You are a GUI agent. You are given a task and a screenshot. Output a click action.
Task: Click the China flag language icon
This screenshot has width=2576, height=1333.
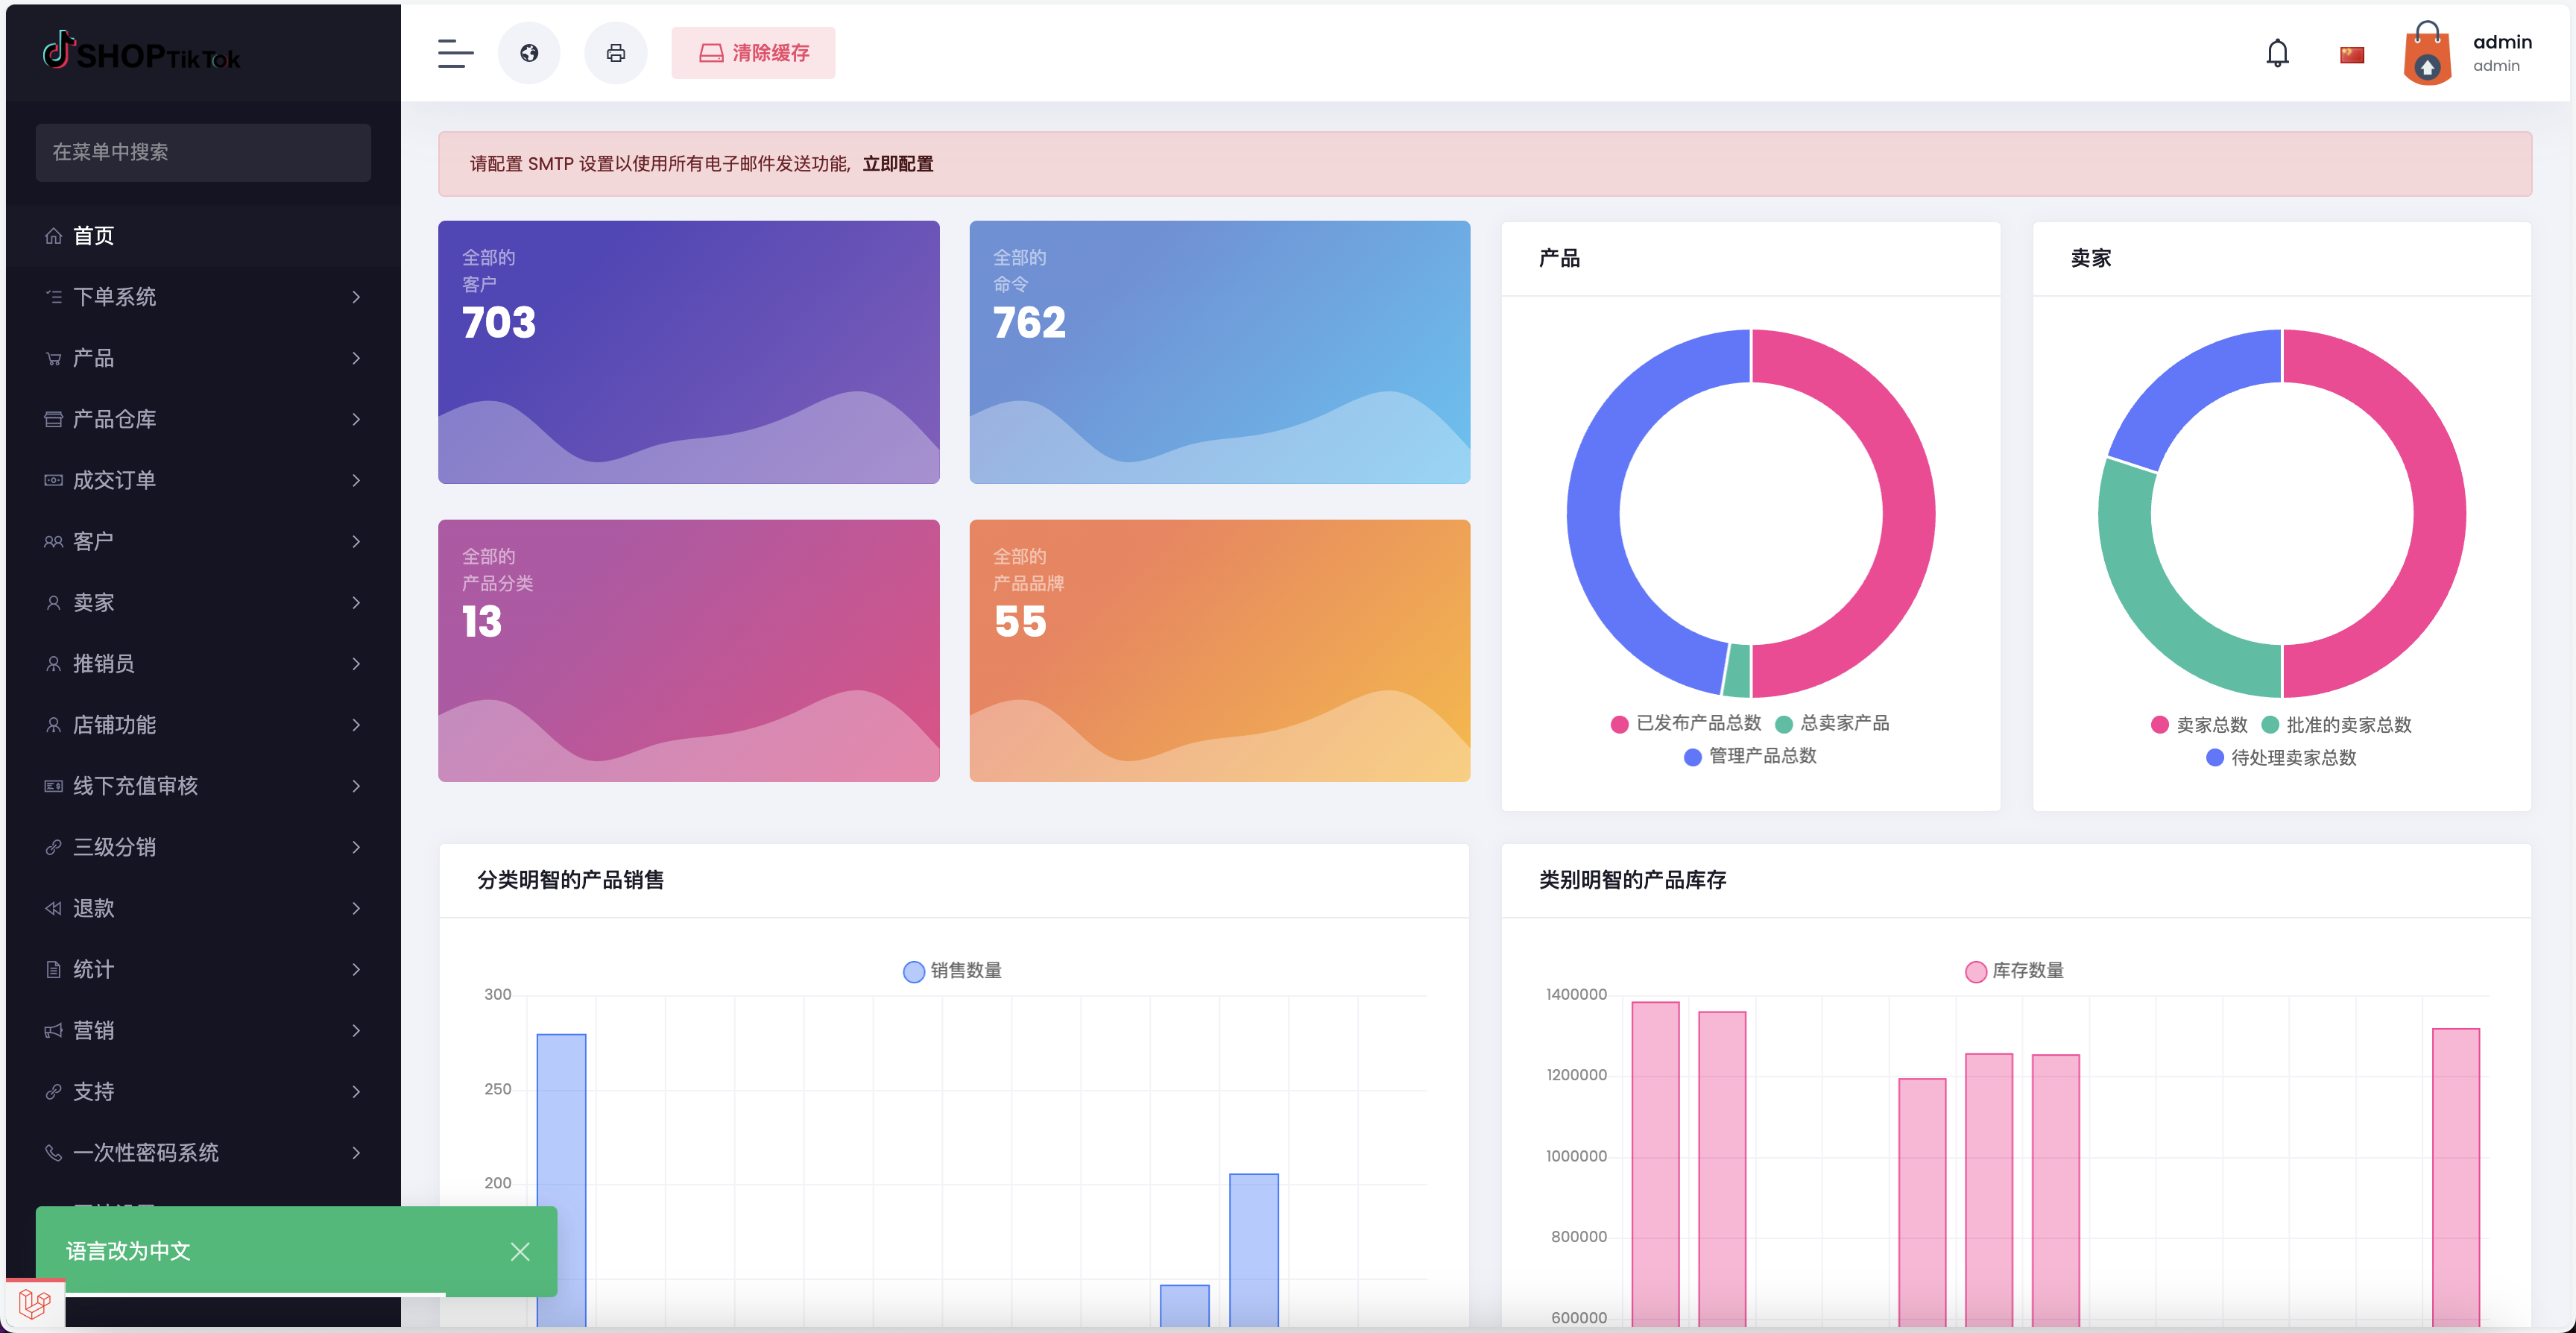[2351, 55]
